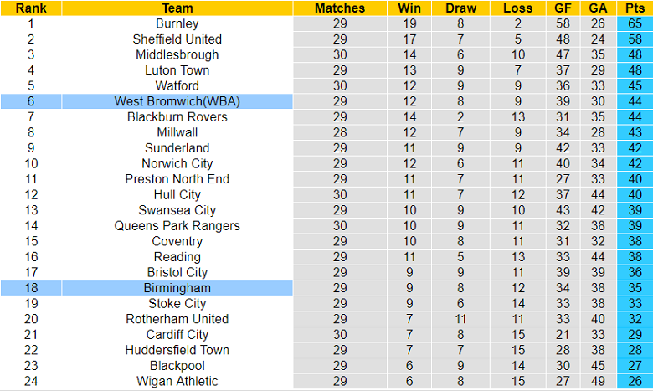The height and width of the screenshot is (391, 653).
Task: Click the Loss column header
Action: tap(517, 8)
